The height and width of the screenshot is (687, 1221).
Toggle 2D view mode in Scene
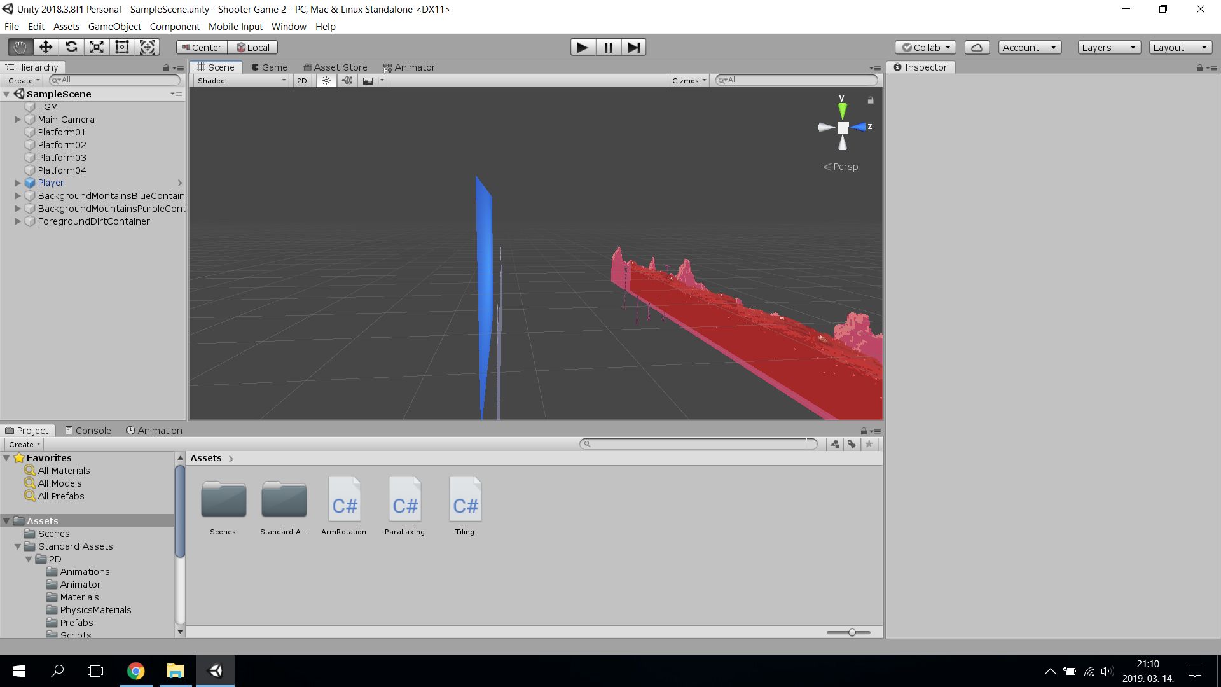[x=302, y=80]
